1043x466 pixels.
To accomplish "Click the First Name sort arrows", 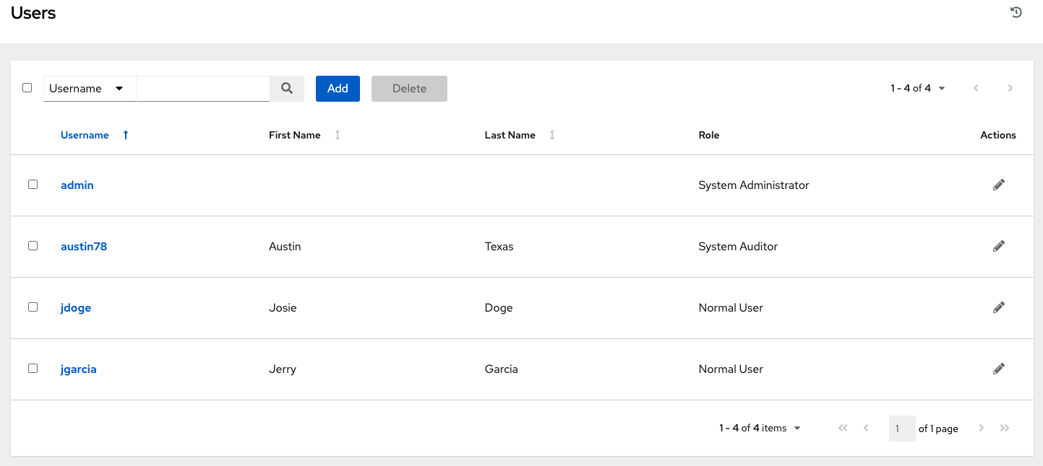I will click(337, 135).
